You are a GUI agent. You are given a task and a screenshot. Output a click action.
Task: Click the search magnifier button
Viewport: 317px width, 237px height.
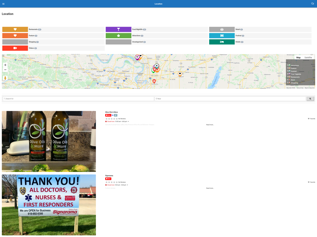(310, 99)
